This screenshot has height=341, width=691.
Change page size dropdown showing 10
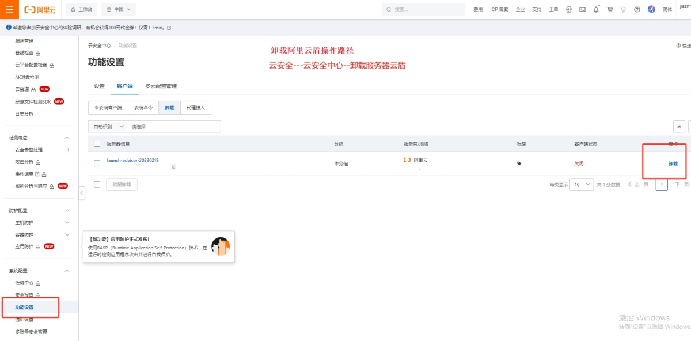581,184
